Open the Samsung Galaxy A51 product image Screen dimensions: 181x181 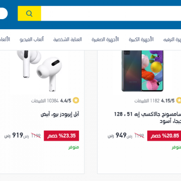(x=142, y=71)
